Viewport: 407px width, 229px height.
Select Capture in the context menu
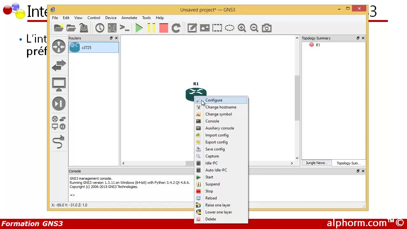[x=221, y=156]
